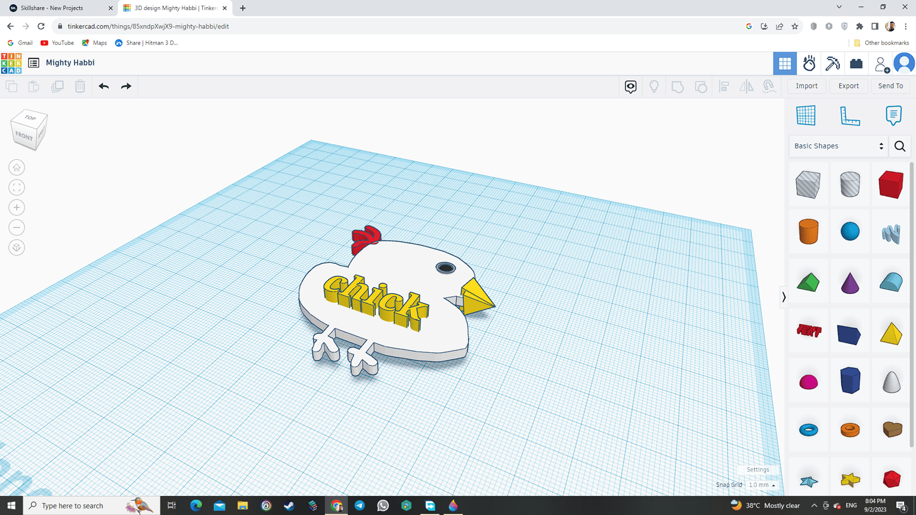Click the invite people icon

[x=881, y=64]
